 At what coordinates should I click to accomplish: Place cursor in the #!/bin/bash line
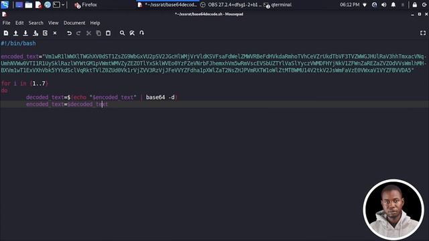tap(18, 44)
